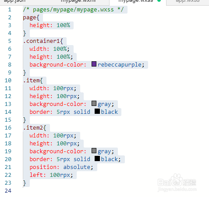Click the closing brace on line 15

click(x=25, y=120)
